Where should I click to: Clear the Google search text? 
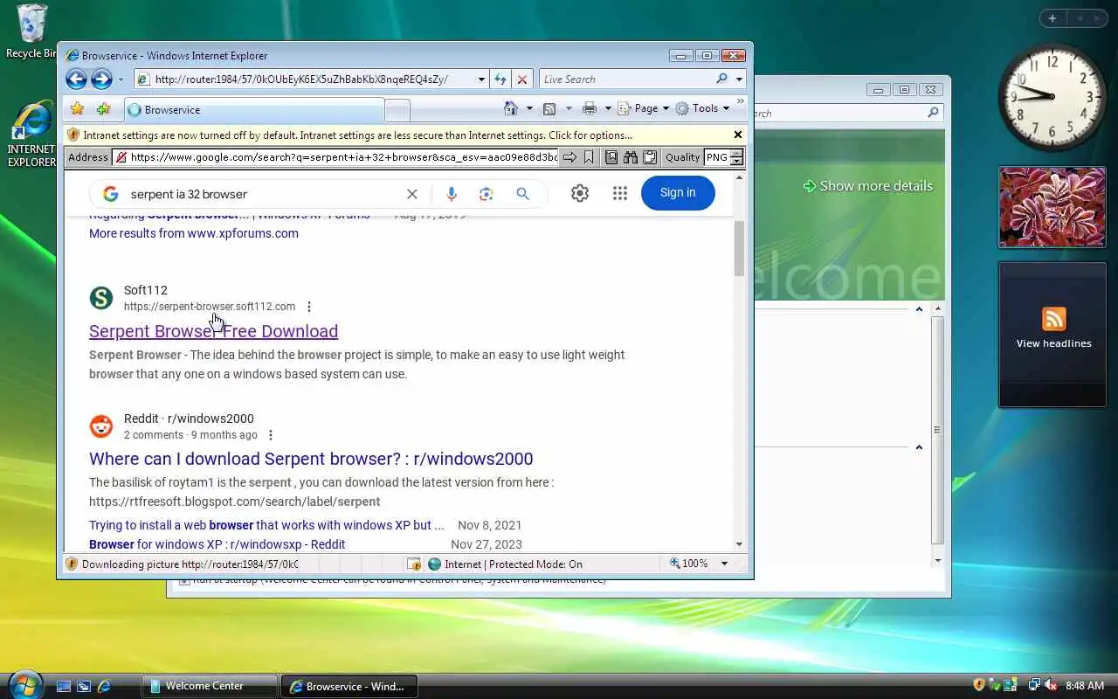coord(412,194)
